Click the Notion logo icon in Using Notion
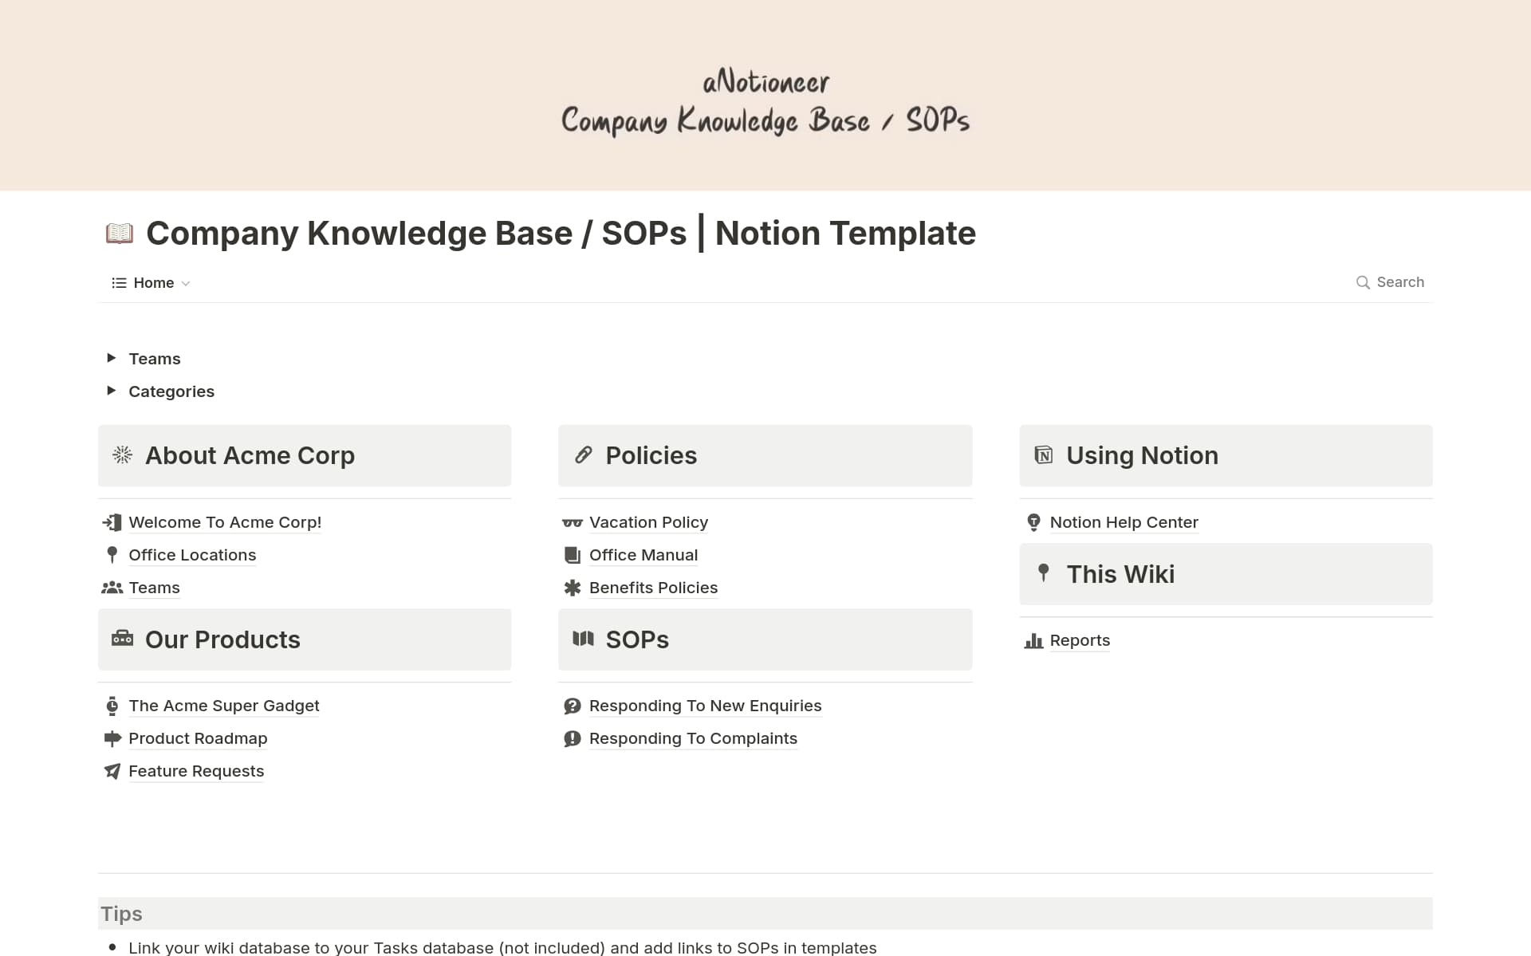 pyautogui.click(x=1043, y=455)
